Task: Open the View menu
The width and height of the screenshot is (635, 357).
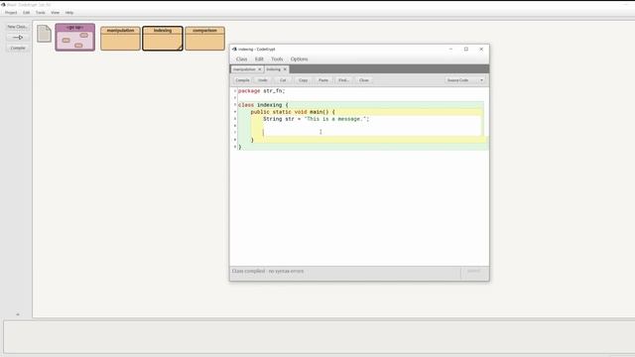Action: tap(56, 13)
